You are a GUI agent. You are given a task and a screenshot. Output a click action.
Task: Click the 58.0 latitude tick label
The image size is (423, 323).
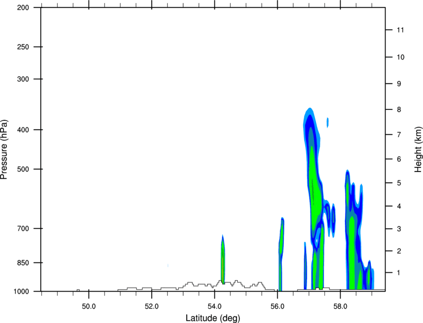point(340,307)
